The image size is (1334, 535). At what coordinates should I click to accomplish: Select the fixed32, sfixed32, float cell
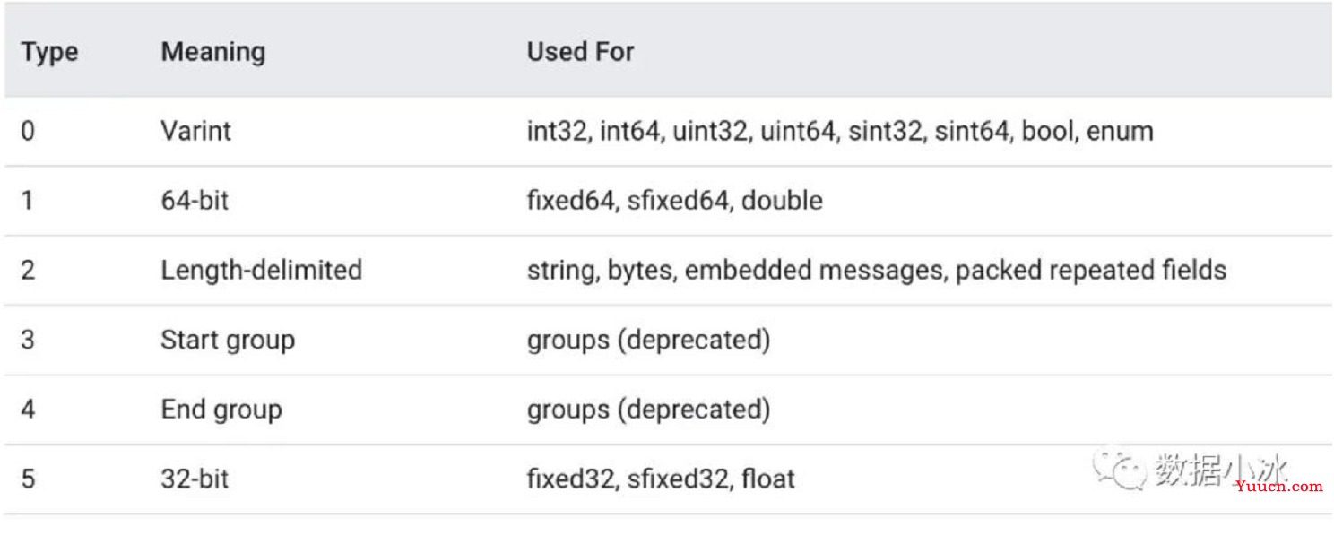661,479
